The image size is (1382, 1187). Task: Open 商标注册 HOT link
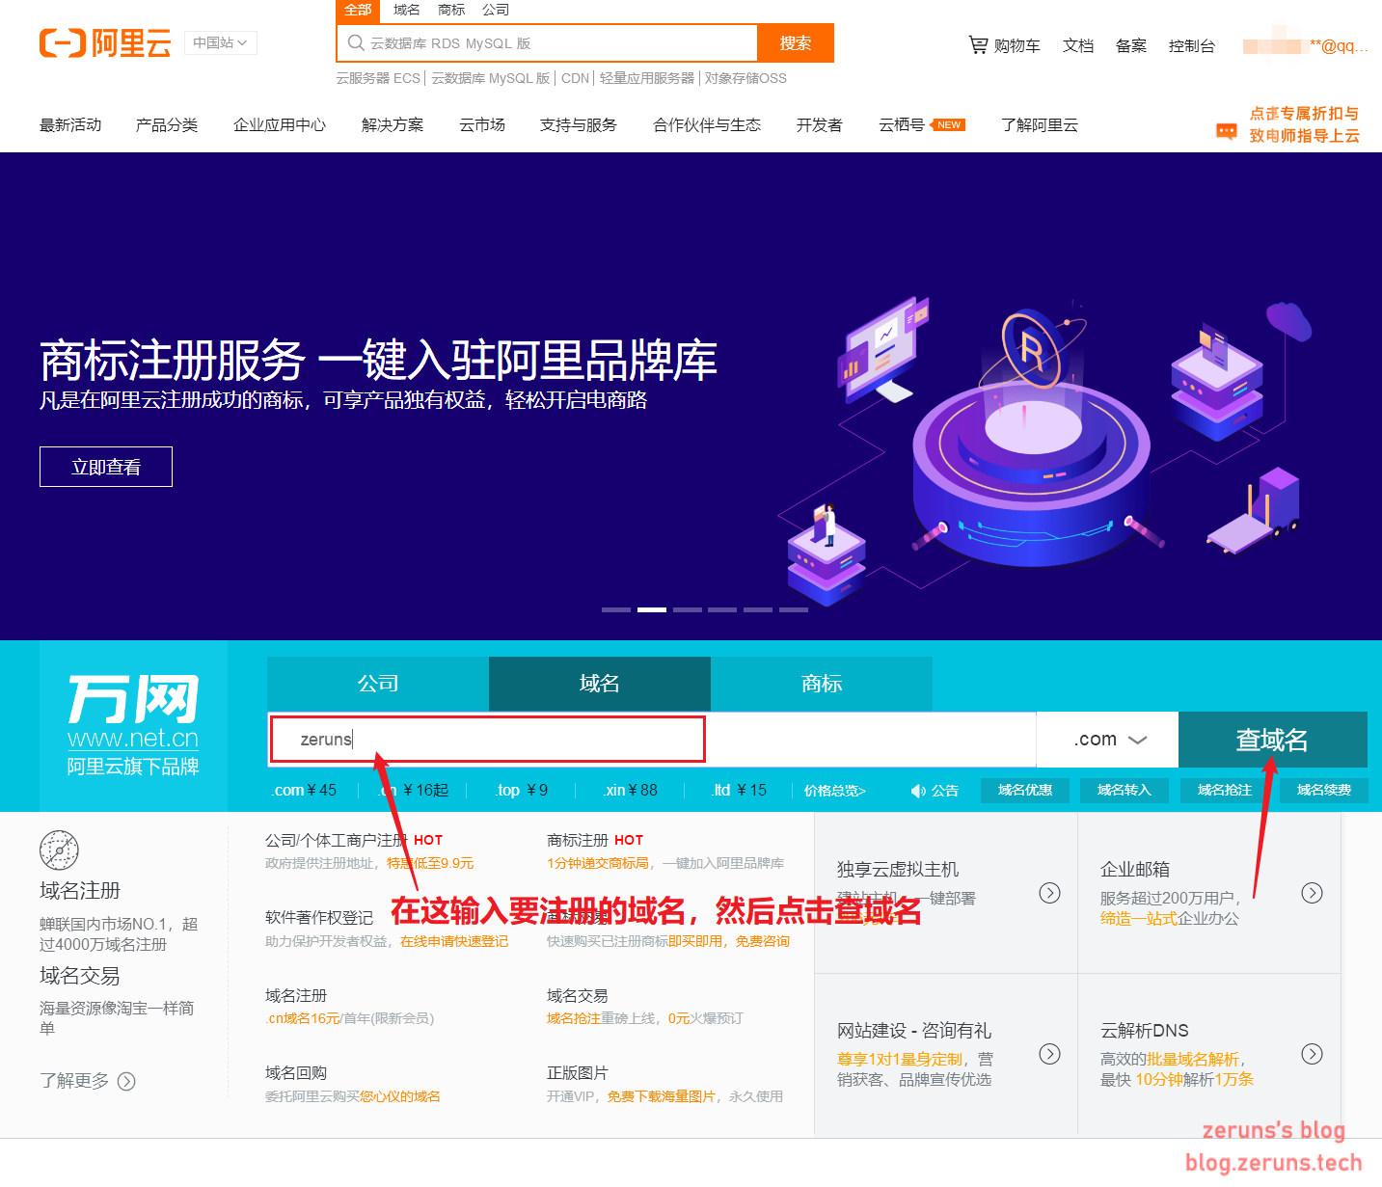pos(595,840)
